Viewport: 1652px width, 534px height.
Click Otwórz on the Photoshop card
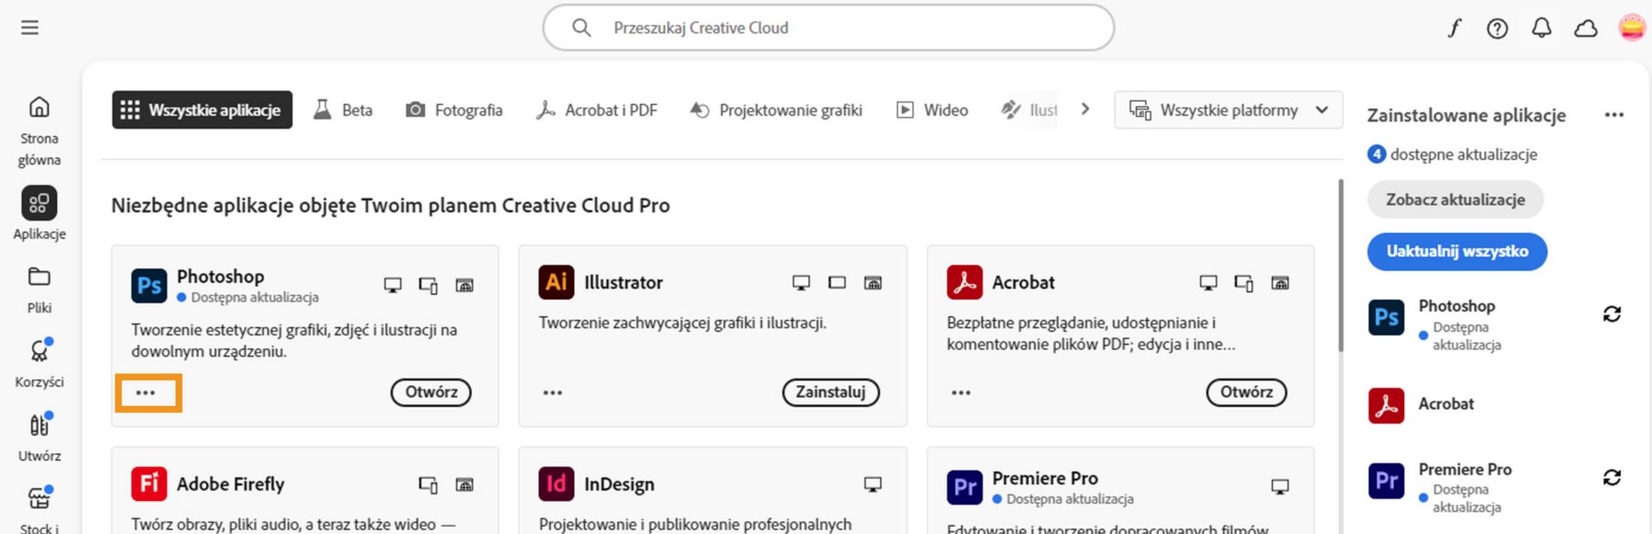coord(431,392)
